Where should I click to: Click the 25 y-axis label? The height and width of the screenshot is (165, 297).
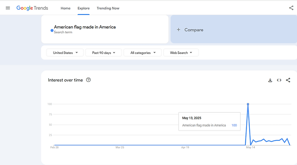50,135
